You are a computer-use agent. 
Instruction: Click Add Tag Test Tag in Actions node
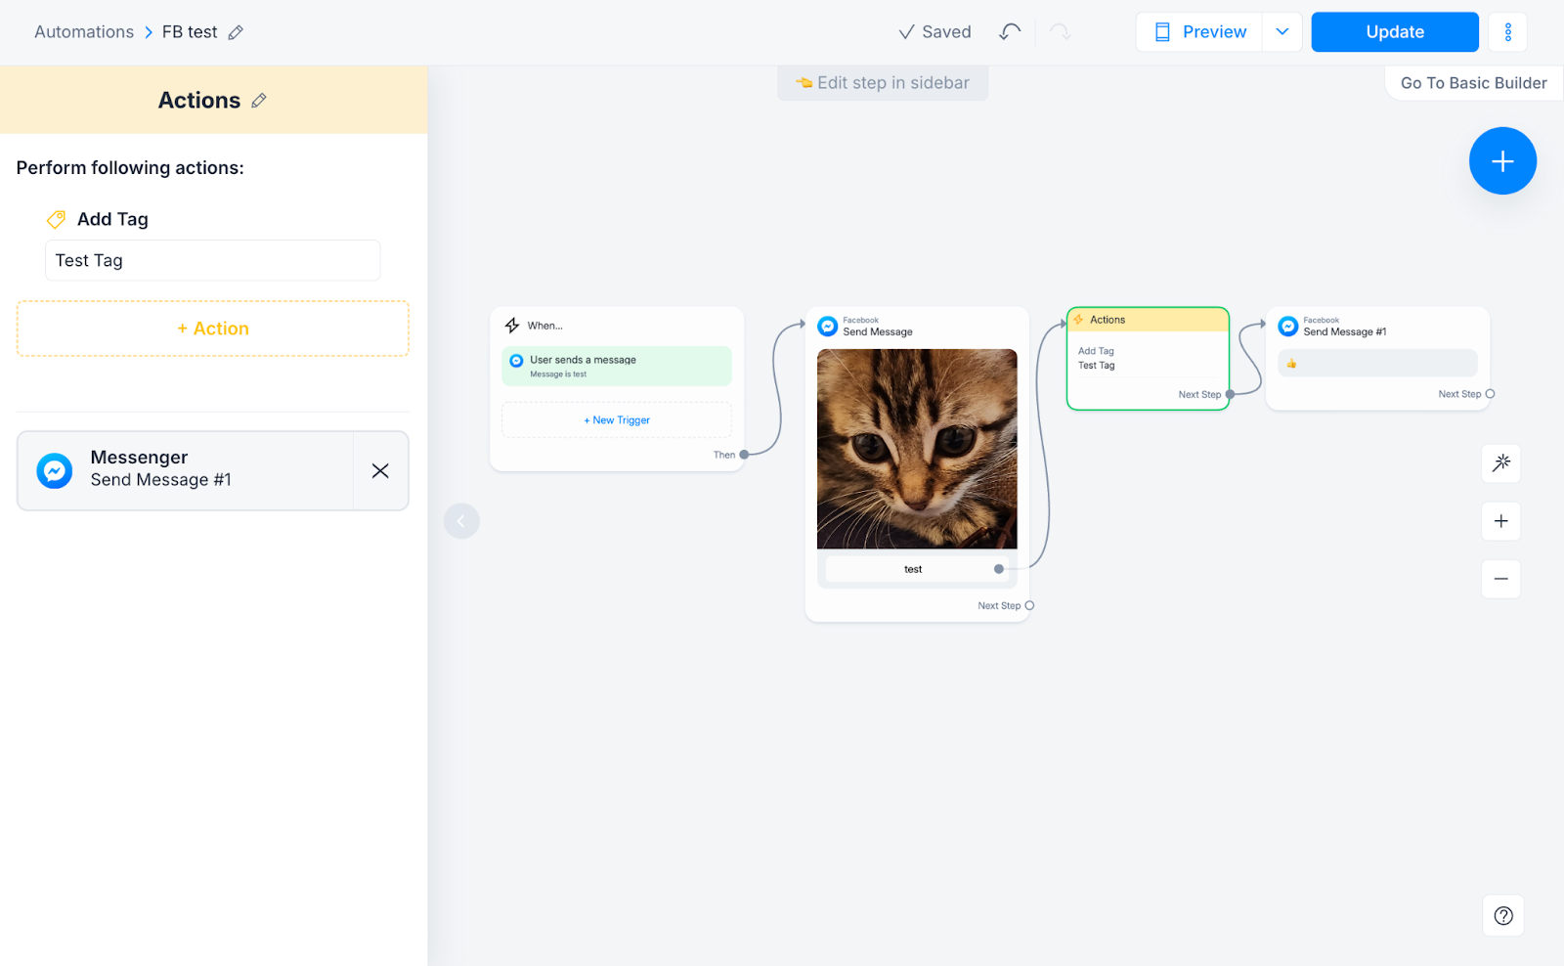point(1097,358)
